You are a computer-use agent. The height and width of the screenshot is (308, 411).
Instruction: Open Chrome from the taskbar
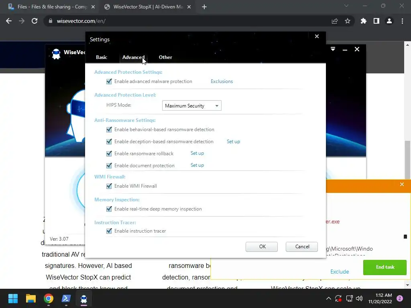coord(49,298)
